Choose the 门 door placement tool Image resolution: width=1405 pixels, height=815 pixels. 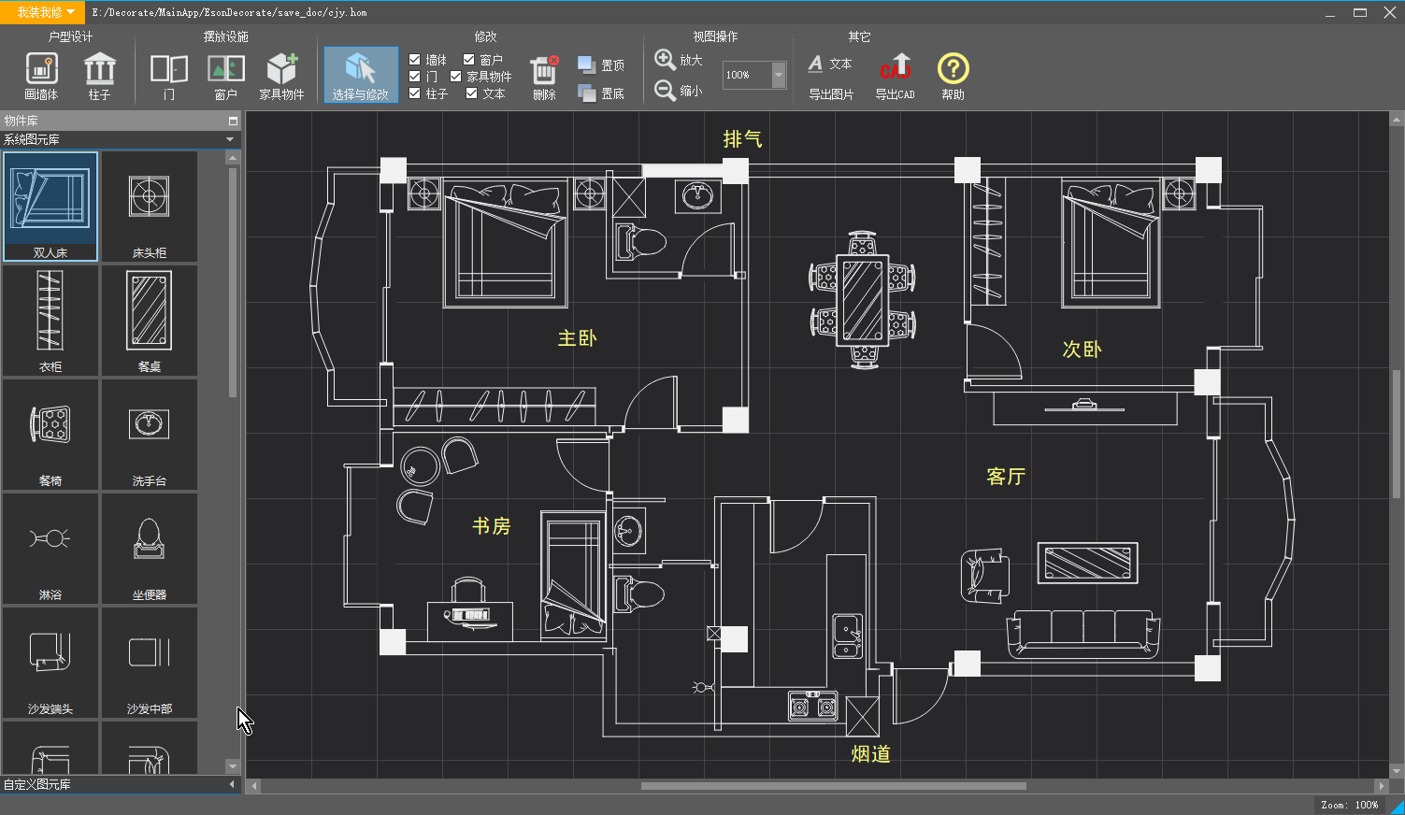click(169, 76)
